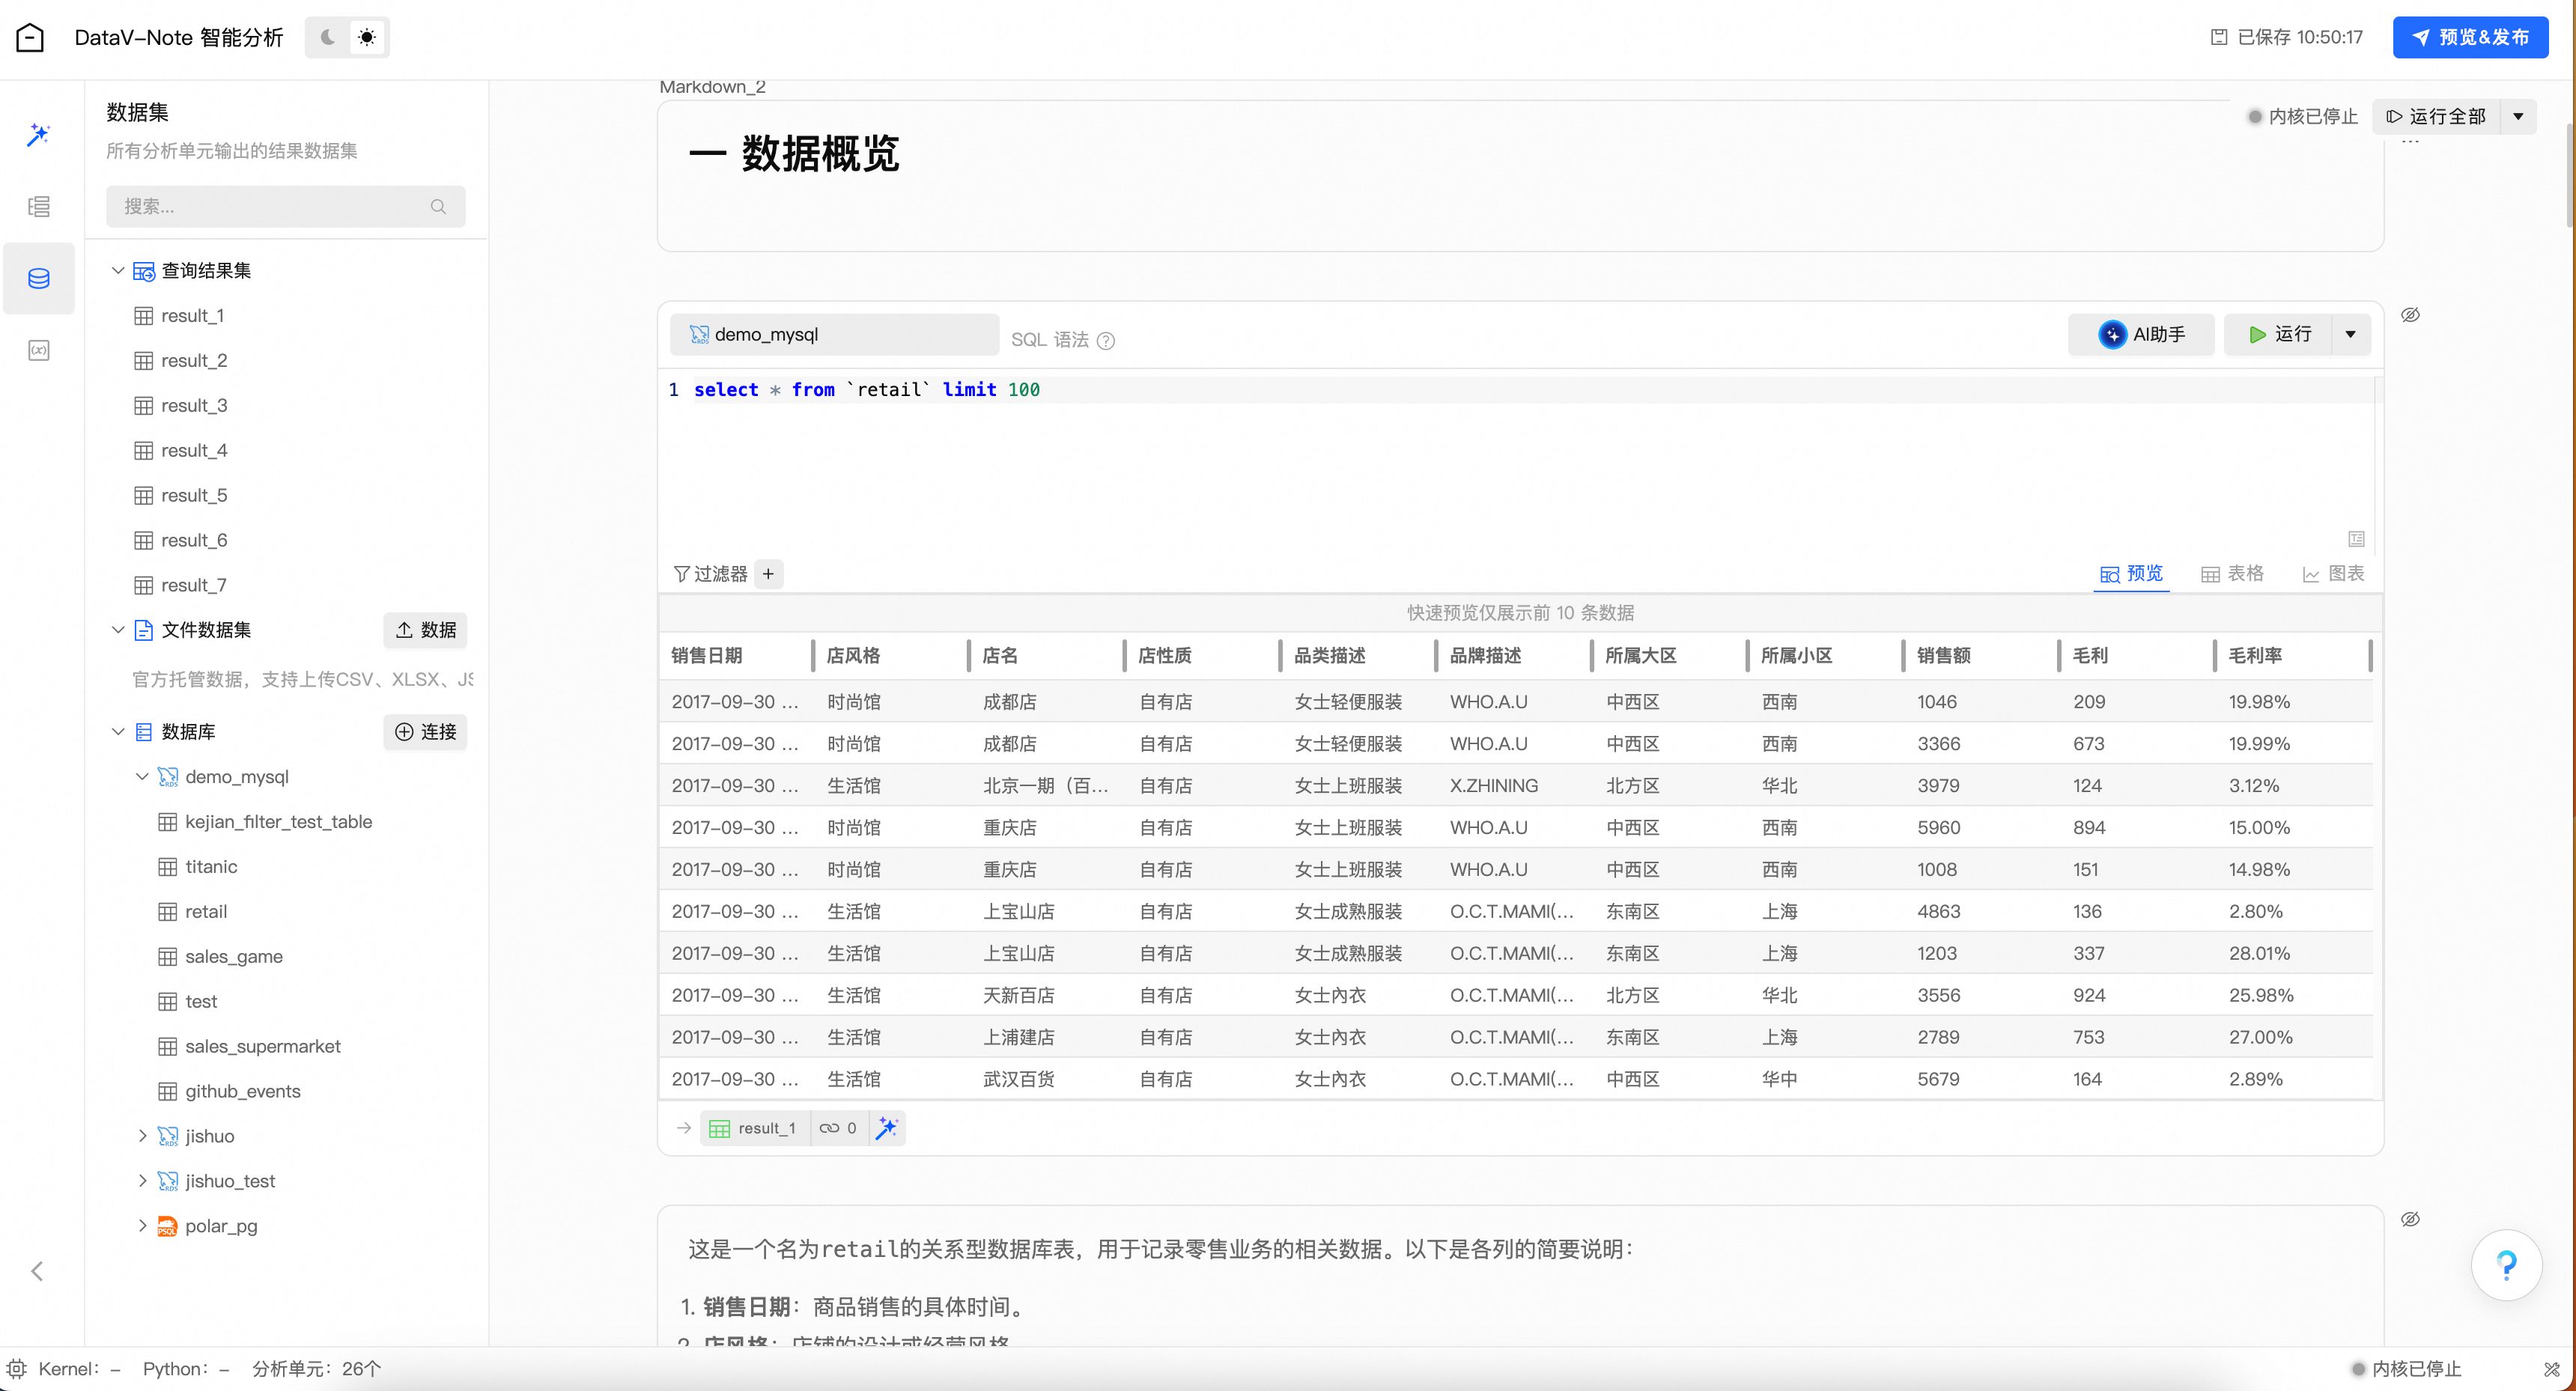Screen dimensions: 2576x1391
Task: Select the kejian_filter_test_table table
Action: (278, 822)
